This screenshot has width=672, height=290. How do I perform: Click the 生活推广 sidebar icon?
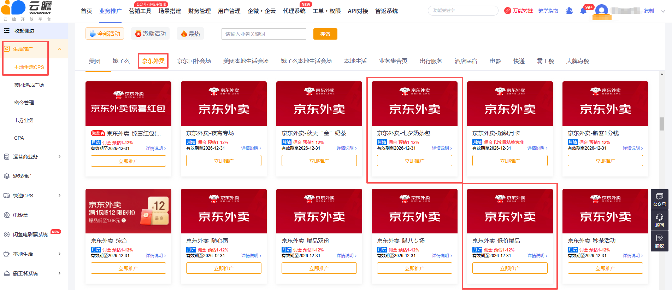(x=7, y=49)
